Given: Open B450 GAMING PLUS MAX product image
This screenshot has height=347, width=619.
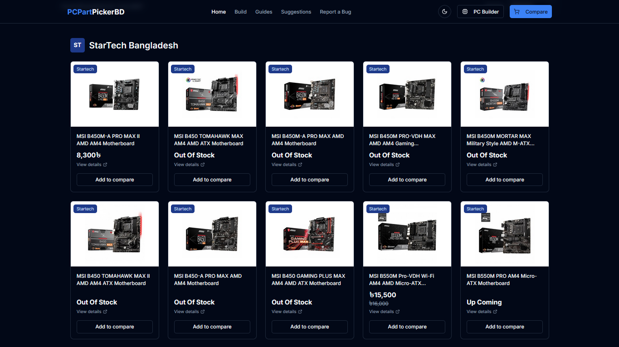Looking at the screenshot, I should pyautogui.click(x=310, y=234).
